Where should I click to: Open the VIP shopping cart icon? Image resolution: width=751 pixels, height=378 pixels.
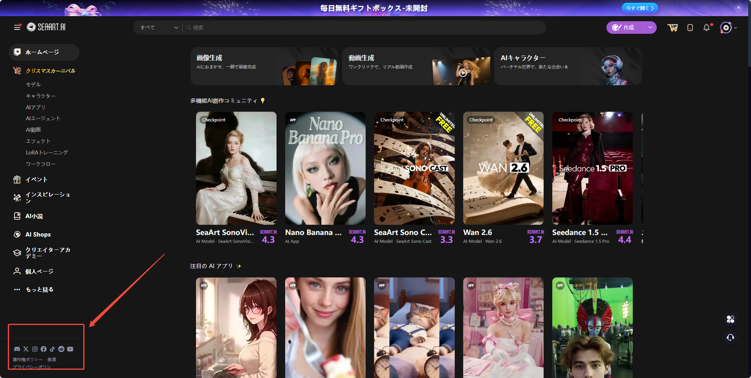(672, 28)
